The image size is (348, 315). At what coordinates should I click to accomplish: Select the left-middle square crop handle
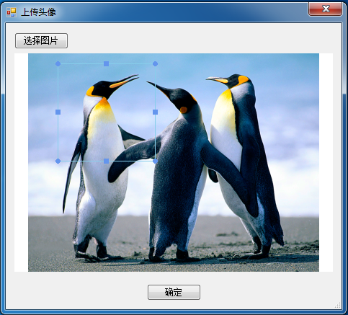pyautogui.click(x=58, y=112)
